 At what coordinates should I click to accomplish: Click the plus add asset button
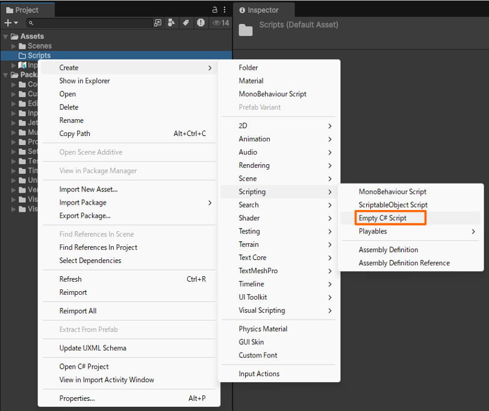pyautogui.click(x=8, y=23)
